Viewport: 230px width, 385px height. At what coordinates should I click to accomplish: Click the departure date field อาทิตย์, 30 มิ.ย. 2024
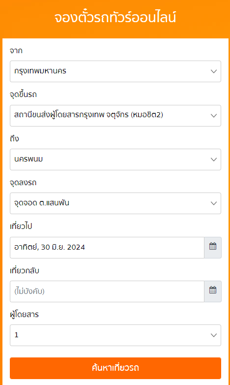(x=107, y=248)
